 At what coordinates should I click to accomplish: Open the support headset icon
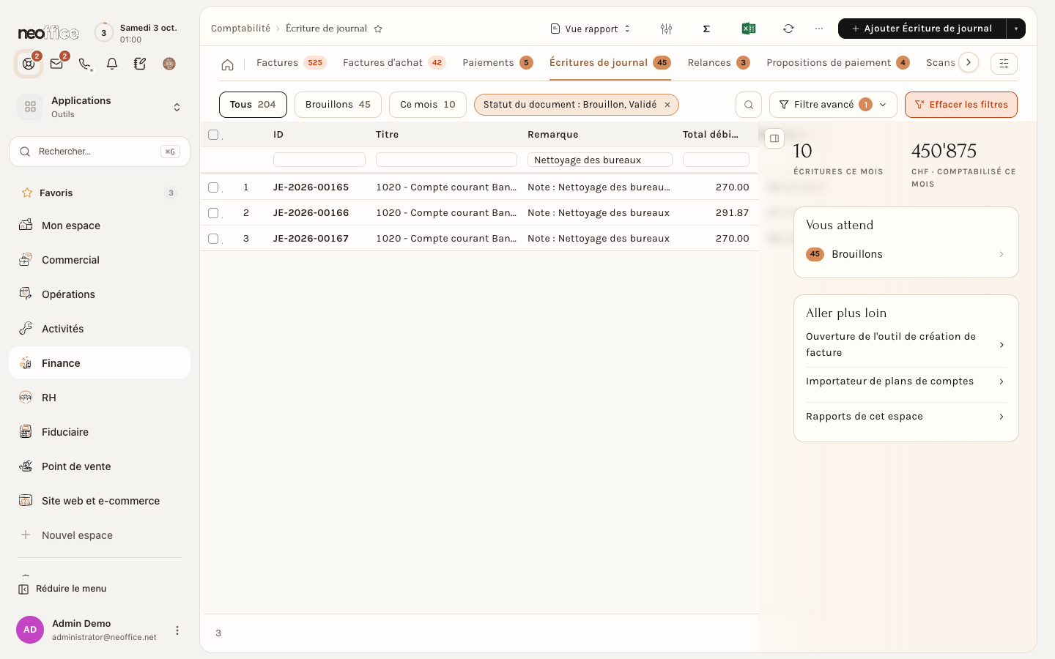pos(29,64)
